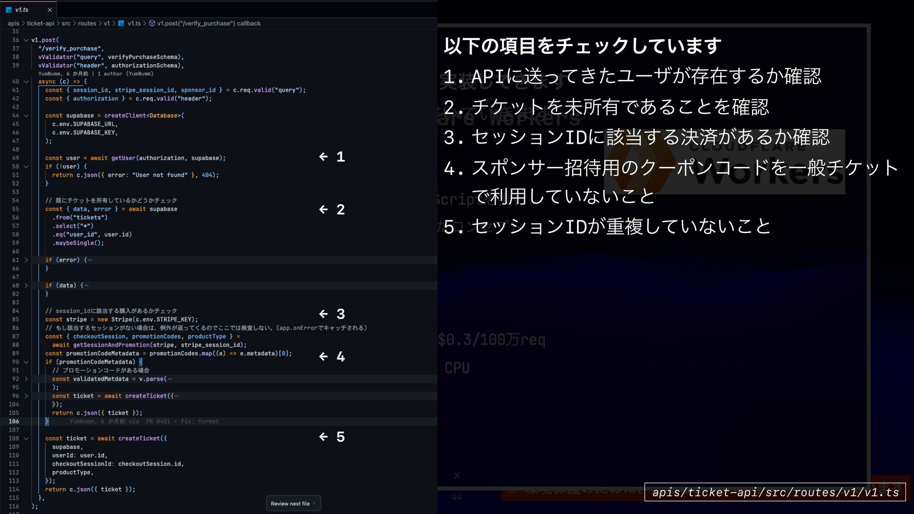The image size is (914, 514).
Task: Click the TypeScript file icon in breadcrumbs
Action: (121, 23)
